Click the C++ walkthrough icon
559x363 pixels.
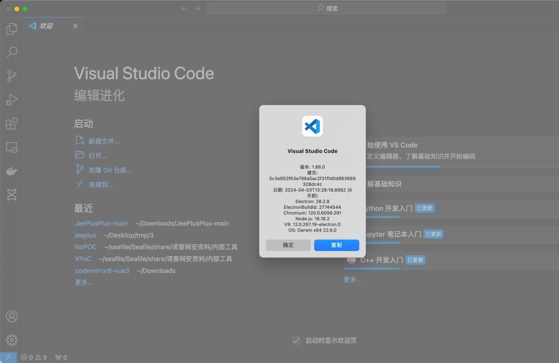(351, 260)
